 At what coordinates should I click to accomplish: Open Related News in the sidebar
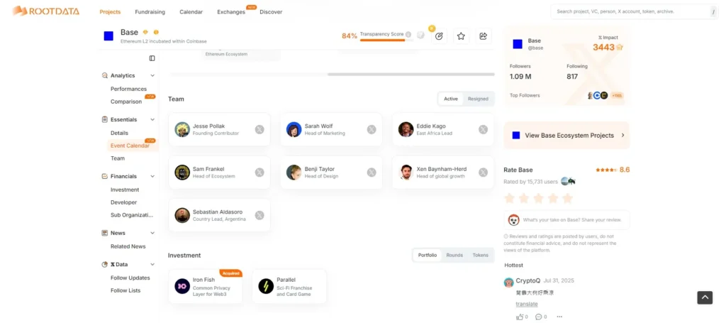(x=128, y=246)
